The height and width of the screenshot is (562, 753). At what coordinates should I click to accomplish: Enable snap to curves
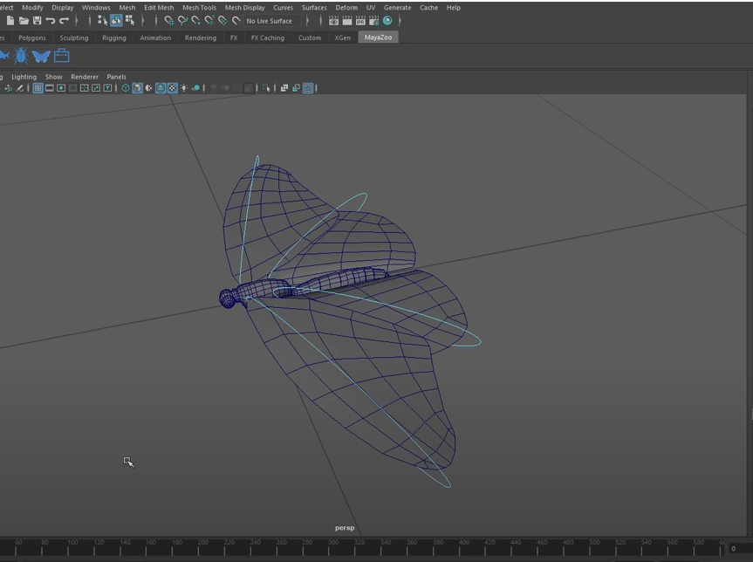(181, 21)
